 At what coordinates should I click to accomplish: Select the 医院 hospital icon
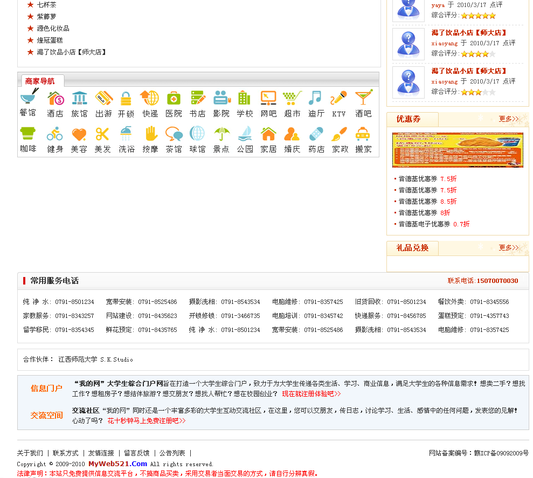point(174,98)
